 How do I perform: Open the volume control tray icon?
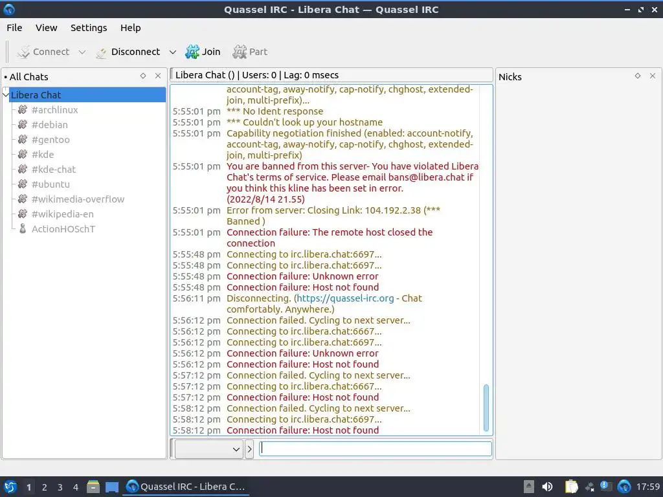547,487
